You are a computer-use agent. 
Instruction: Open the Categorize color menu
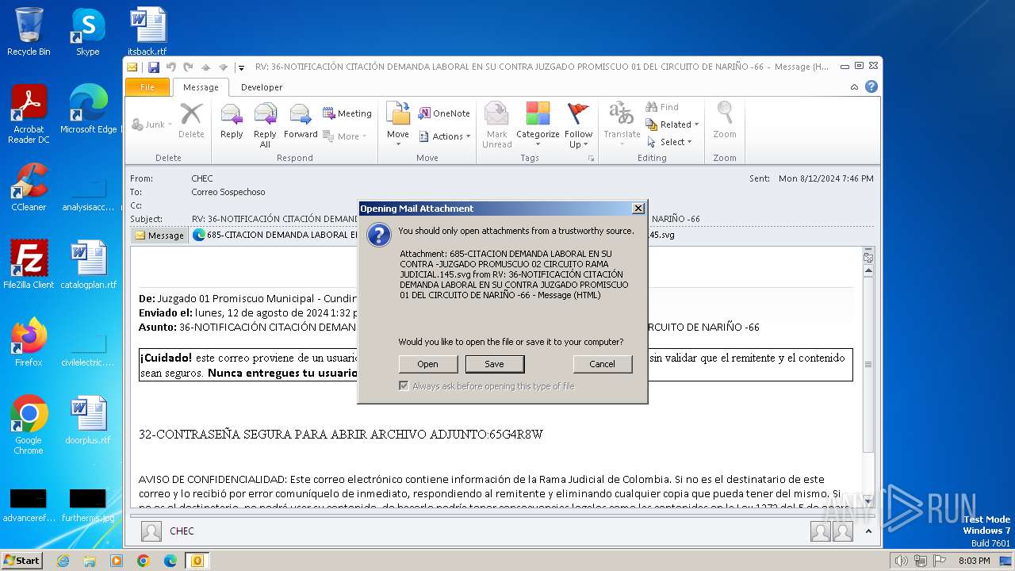(x=538, y=125)
